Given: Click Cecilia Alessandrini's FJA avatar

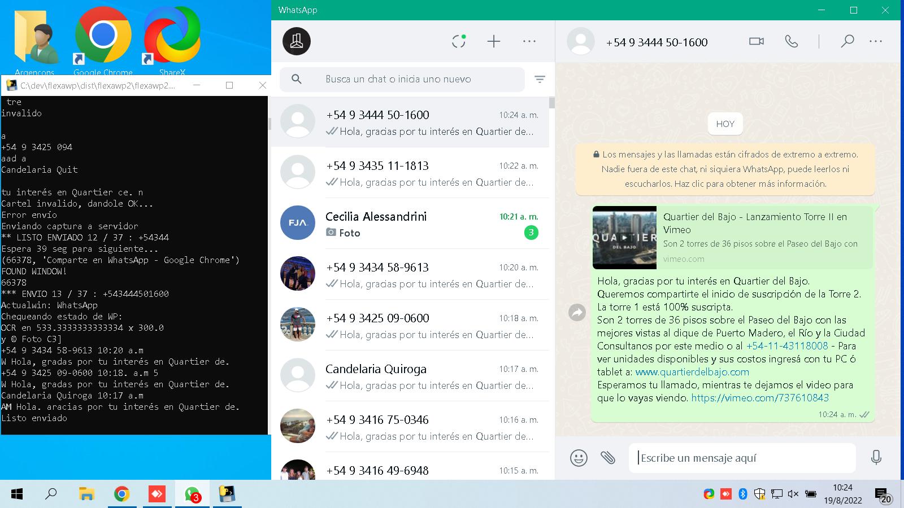Looking at the screenshot, I should pos(298,223).
